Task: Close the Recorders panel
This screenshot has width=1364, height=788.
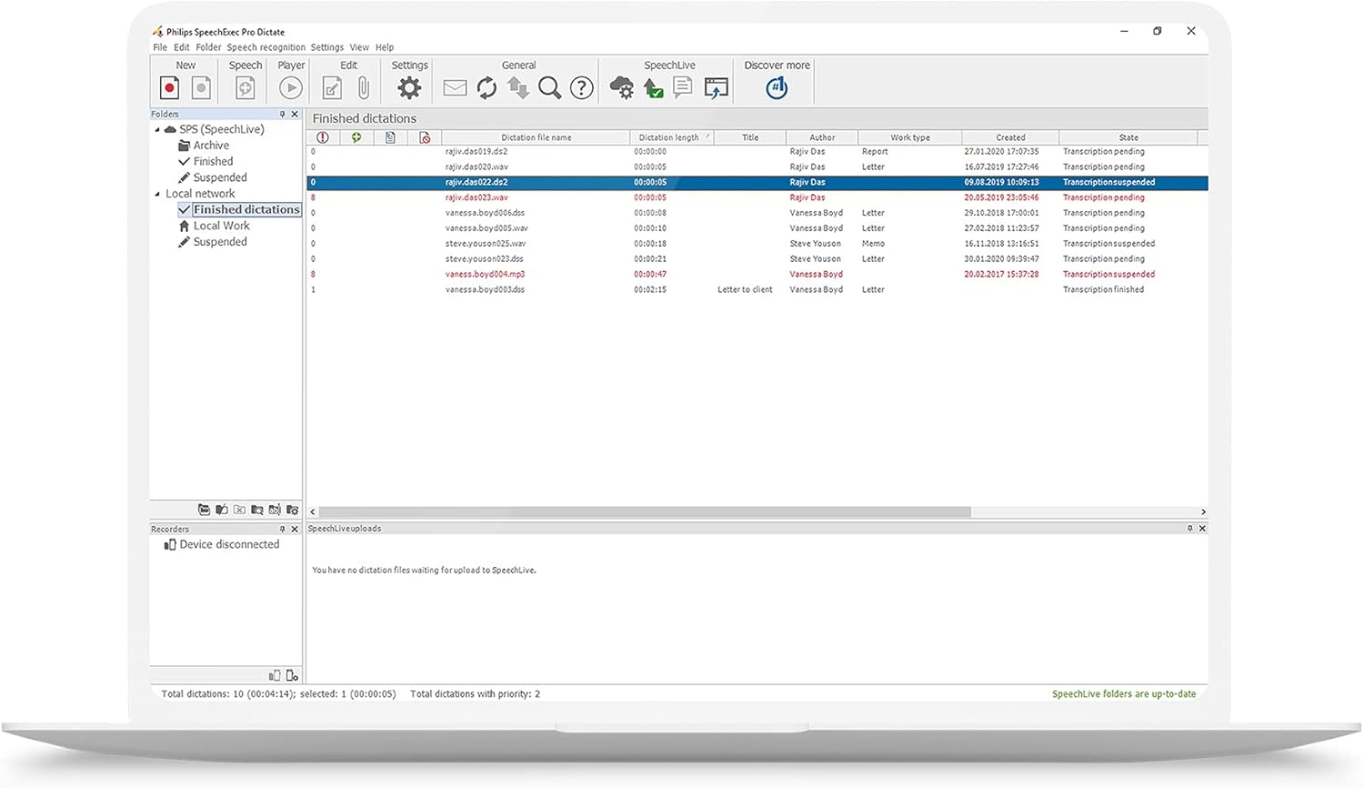Action: (x=294, y=529)
